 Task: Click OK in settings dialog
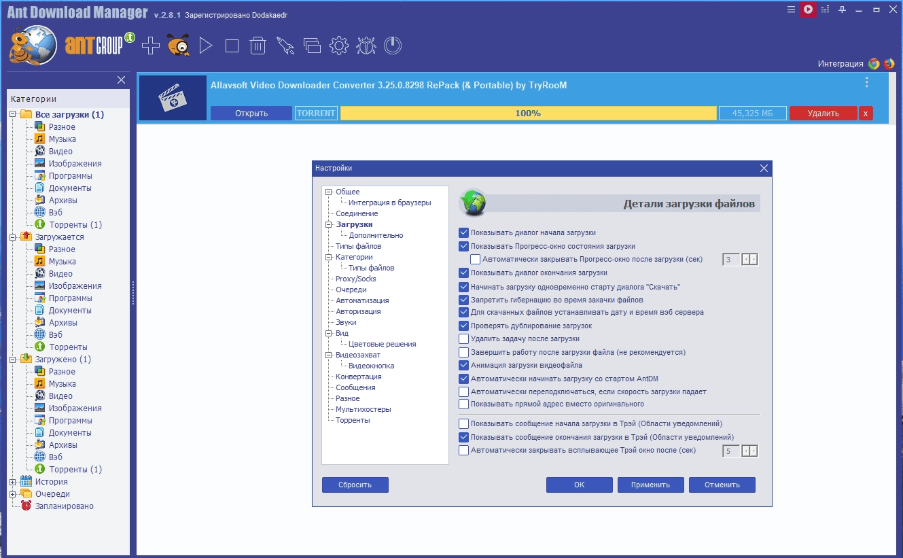(x=579, y=485)
